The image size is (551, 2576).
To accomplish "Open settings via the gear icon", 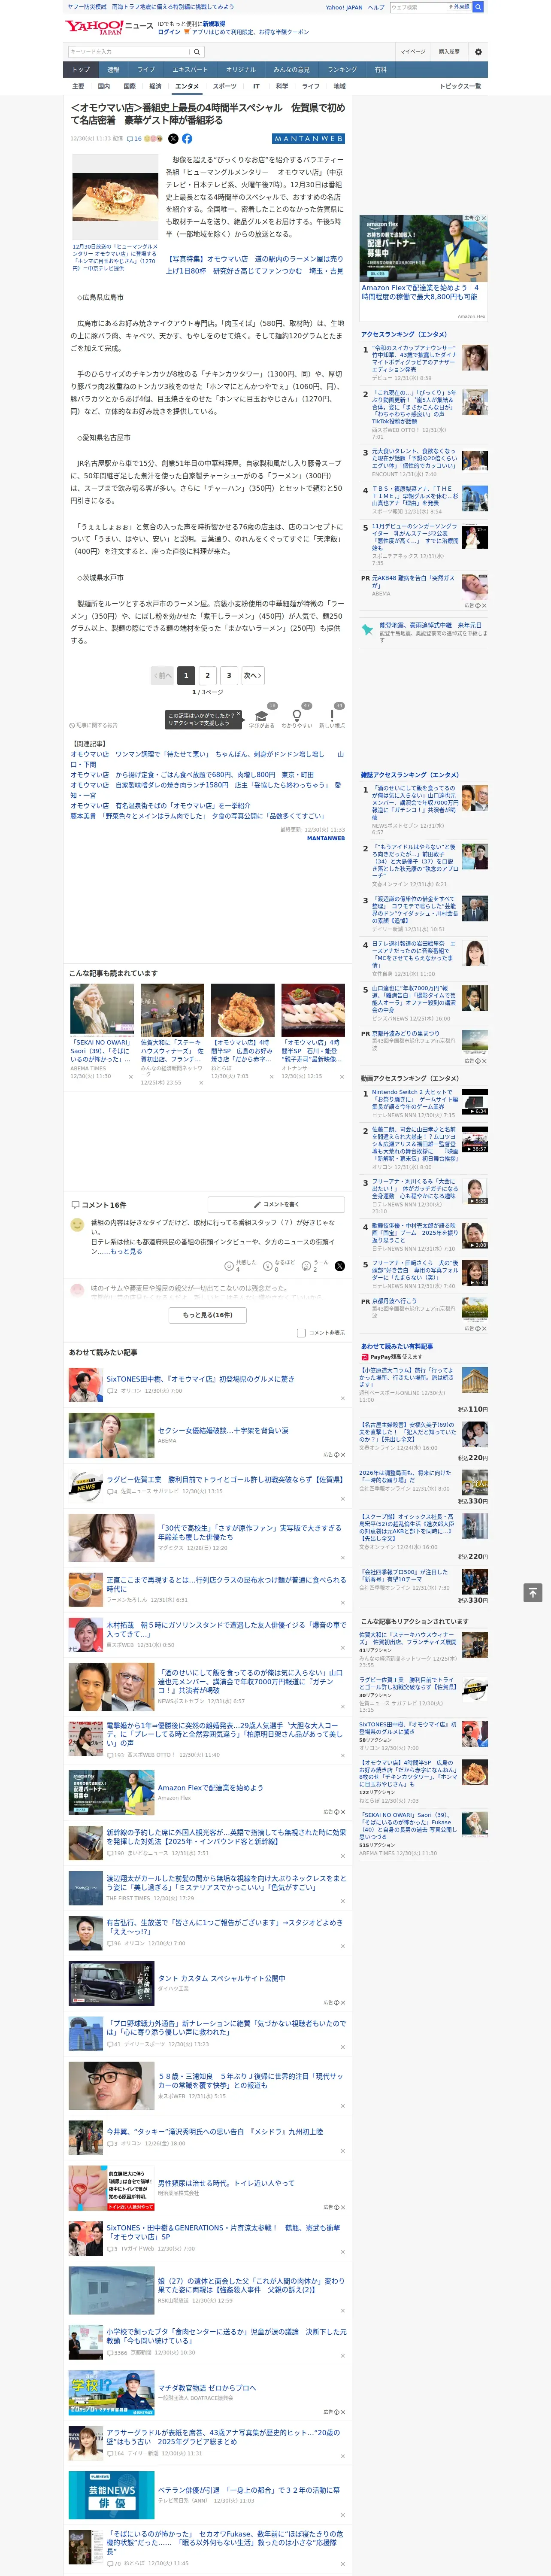I will 478,51.
